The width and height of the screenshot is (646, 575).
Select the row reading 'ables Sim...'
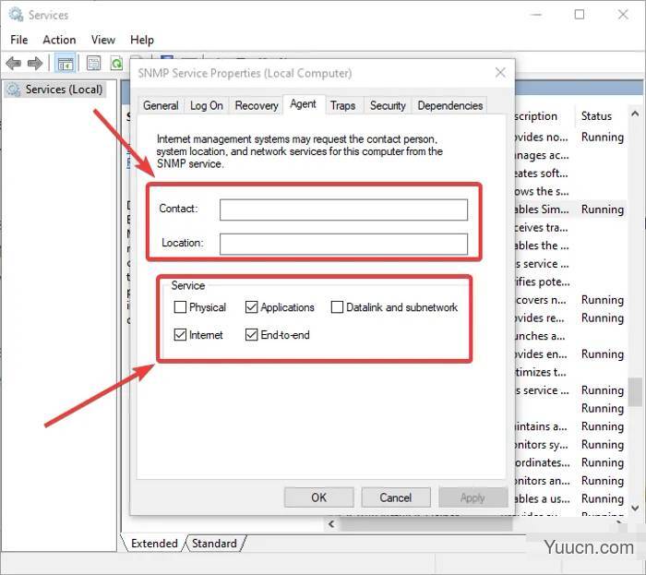(x=570, y=210)
